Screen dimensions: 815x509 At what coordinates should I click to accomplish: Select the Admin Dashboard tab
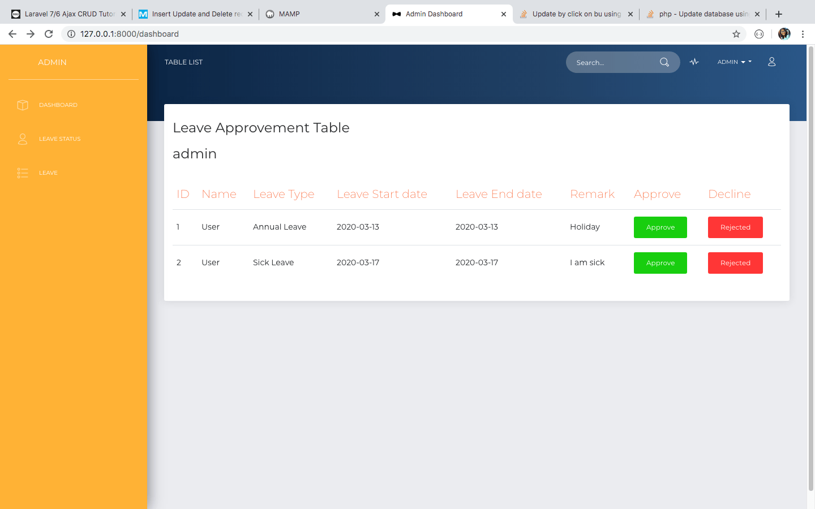[449, 14]
